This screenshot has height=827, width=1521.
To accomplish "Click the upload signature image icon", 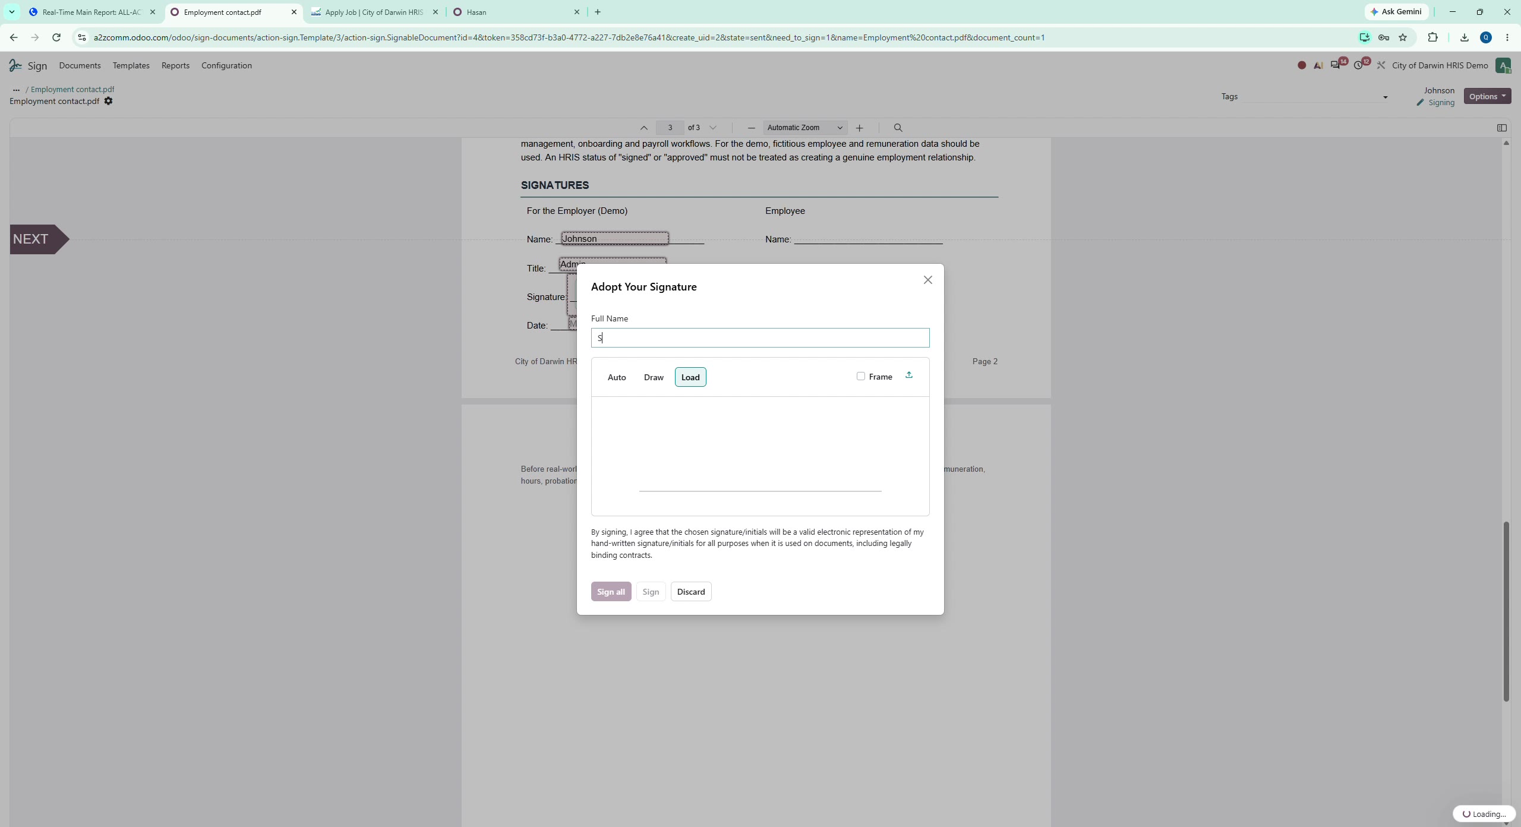I will (908, 375).
